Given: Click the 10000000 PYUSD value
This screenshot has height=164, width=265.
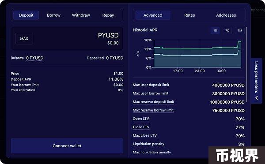Looking at the screenshot, I should point(227,102).
